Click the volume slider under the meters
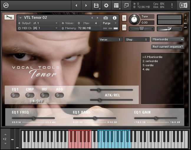 tap(169, 29)
